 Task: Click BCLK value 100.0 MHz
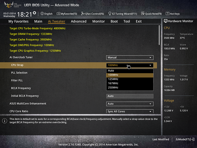coord(169,49)
